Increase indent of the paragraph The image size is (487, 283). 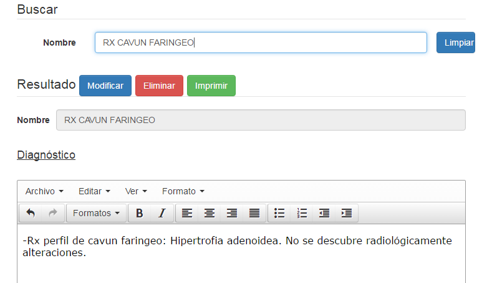click(x=347, y=213)
